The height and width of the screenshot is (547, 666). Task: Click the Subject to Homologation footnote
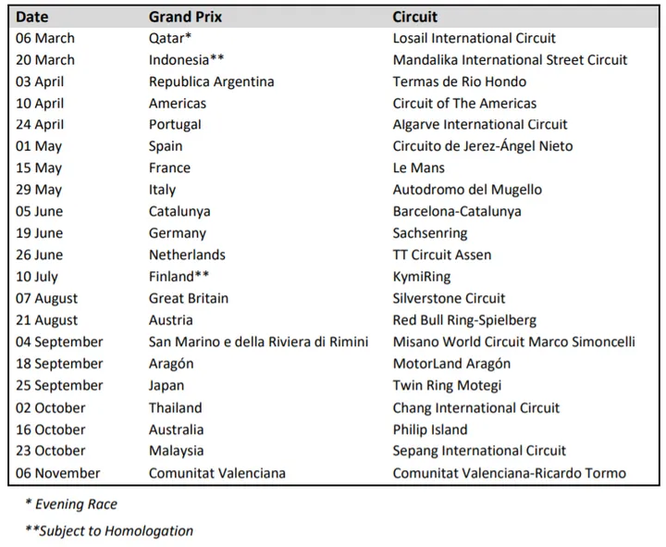pos(109,531)
